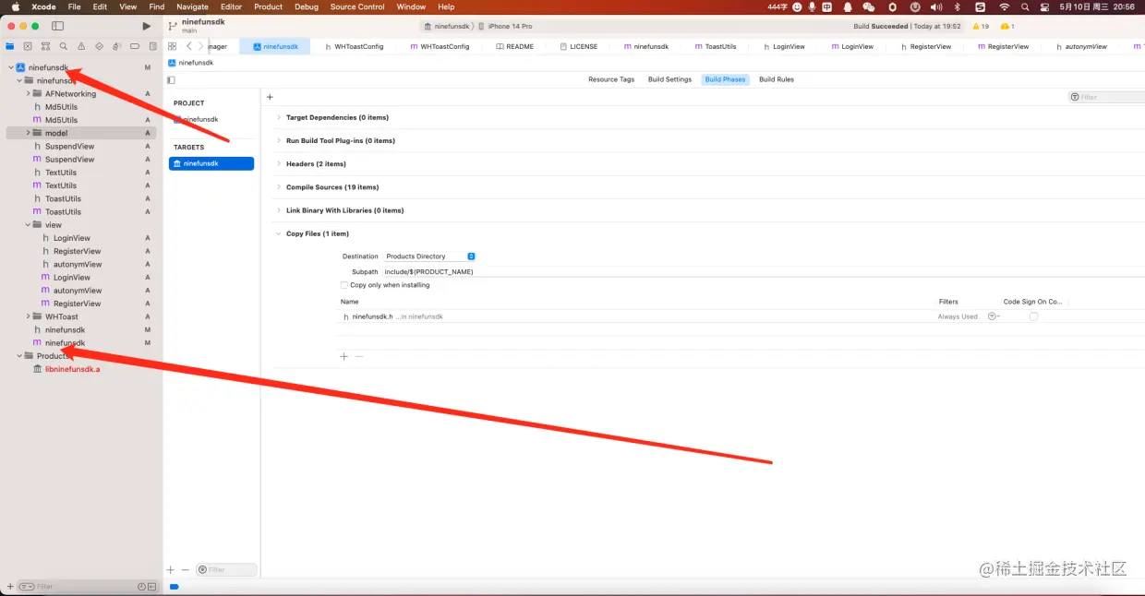Open the Breakpoint navigator
The height and width of the screenshot is (596, 1145).
click(x=135, y=46)
